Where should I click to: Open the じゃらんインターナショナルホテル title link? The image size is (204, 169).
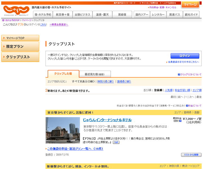(107, 120)
